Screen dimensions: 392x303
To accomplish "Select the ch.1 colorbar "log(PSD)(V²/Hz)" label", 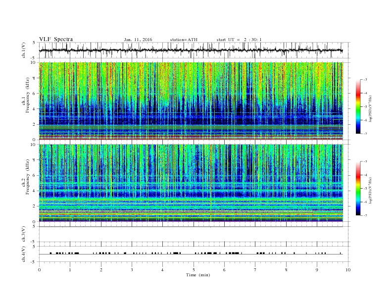I will pyautogui.click(x=371, y=108).
